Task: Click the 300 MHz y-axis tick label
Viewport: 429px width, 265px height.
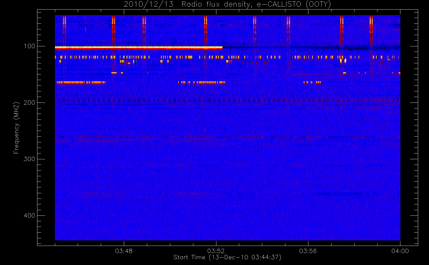Action: 29,159
